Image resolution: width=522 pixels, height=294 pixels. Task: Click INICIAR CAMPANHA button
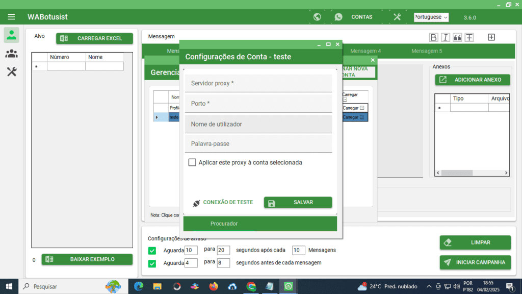tap(475, 262)
